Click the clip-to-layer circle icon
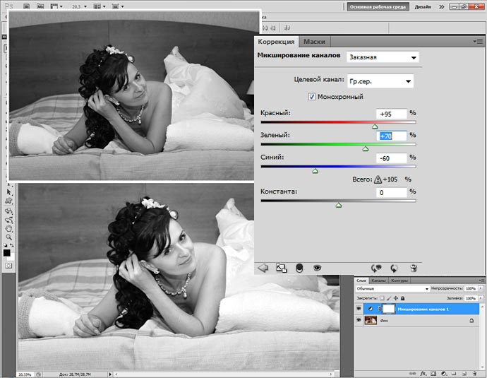The width and height of the screenshot is (487, 378). click(299, 268)
